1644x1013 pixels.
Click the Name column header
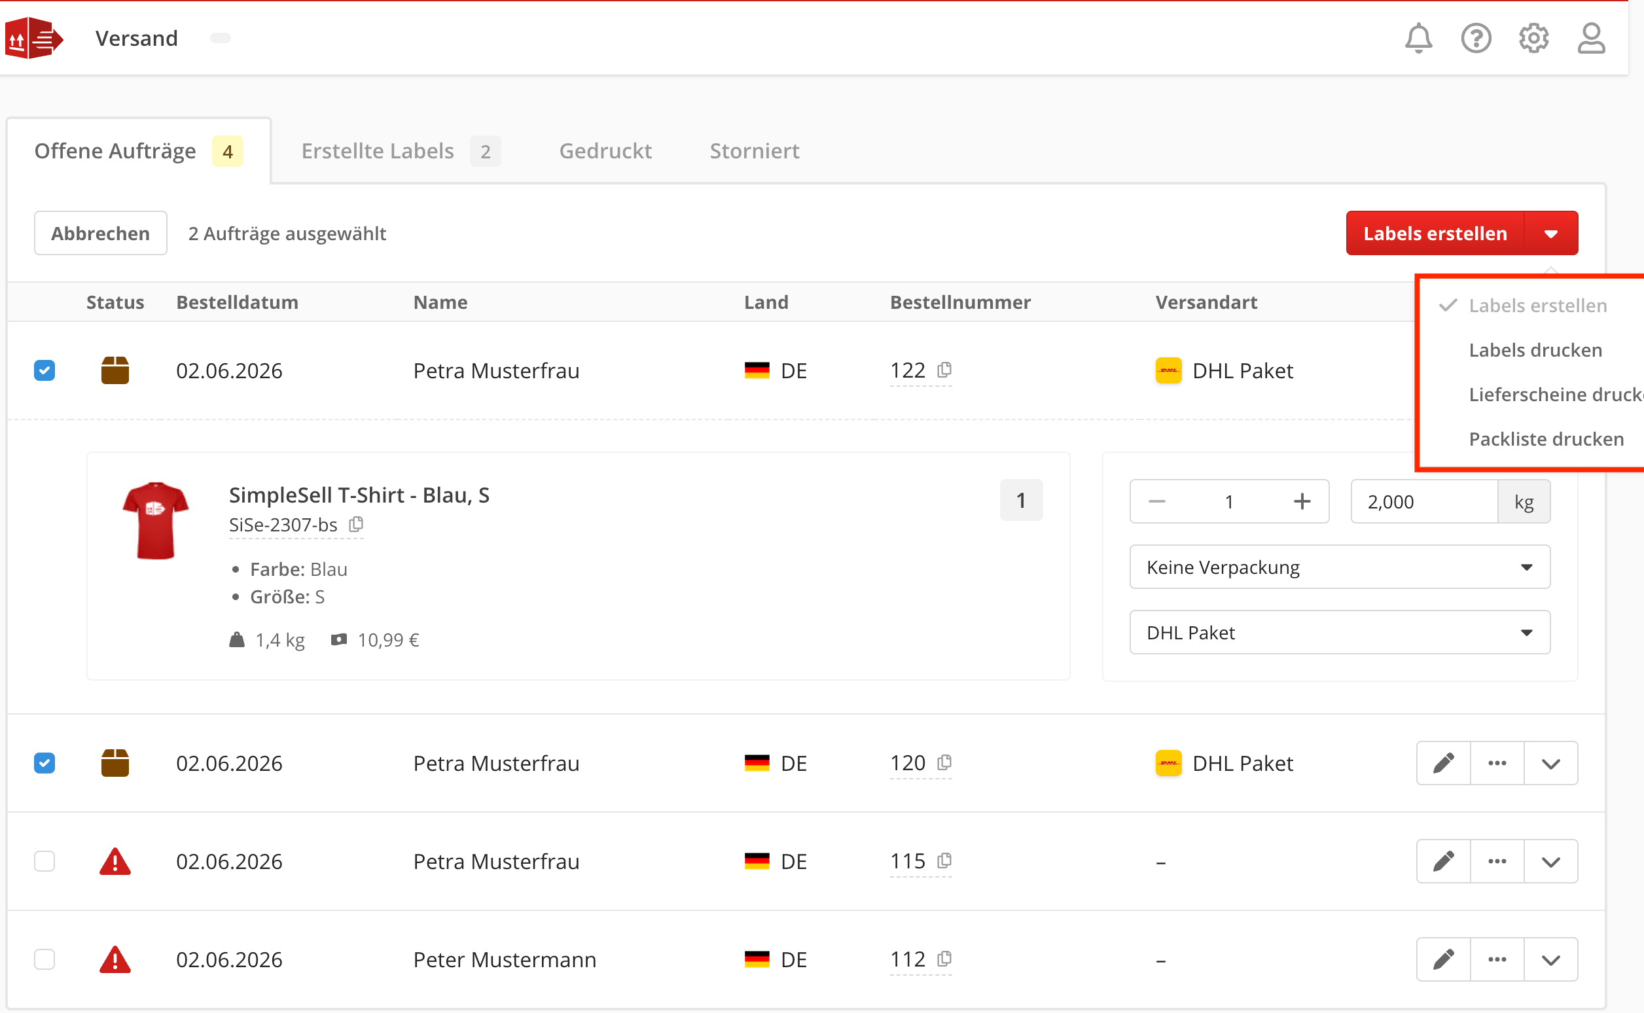[x=440, y=302]
